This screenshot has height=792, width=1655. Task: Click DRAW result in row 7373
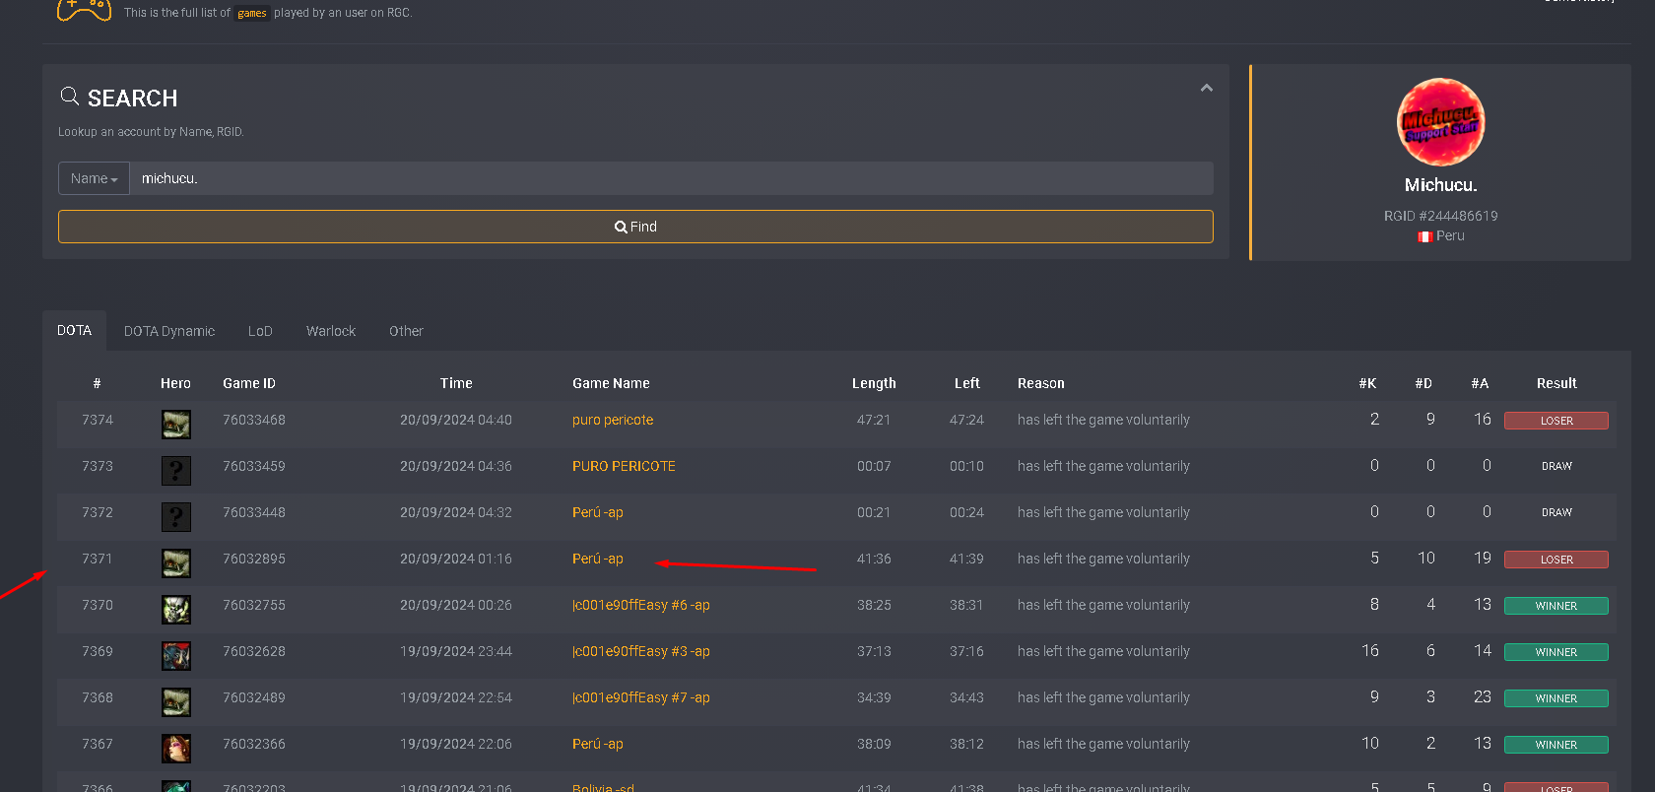point(1556,466)
